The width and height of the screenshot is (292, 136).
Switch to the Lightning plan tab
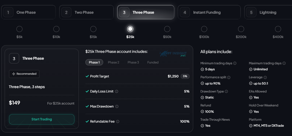(268, 12)
